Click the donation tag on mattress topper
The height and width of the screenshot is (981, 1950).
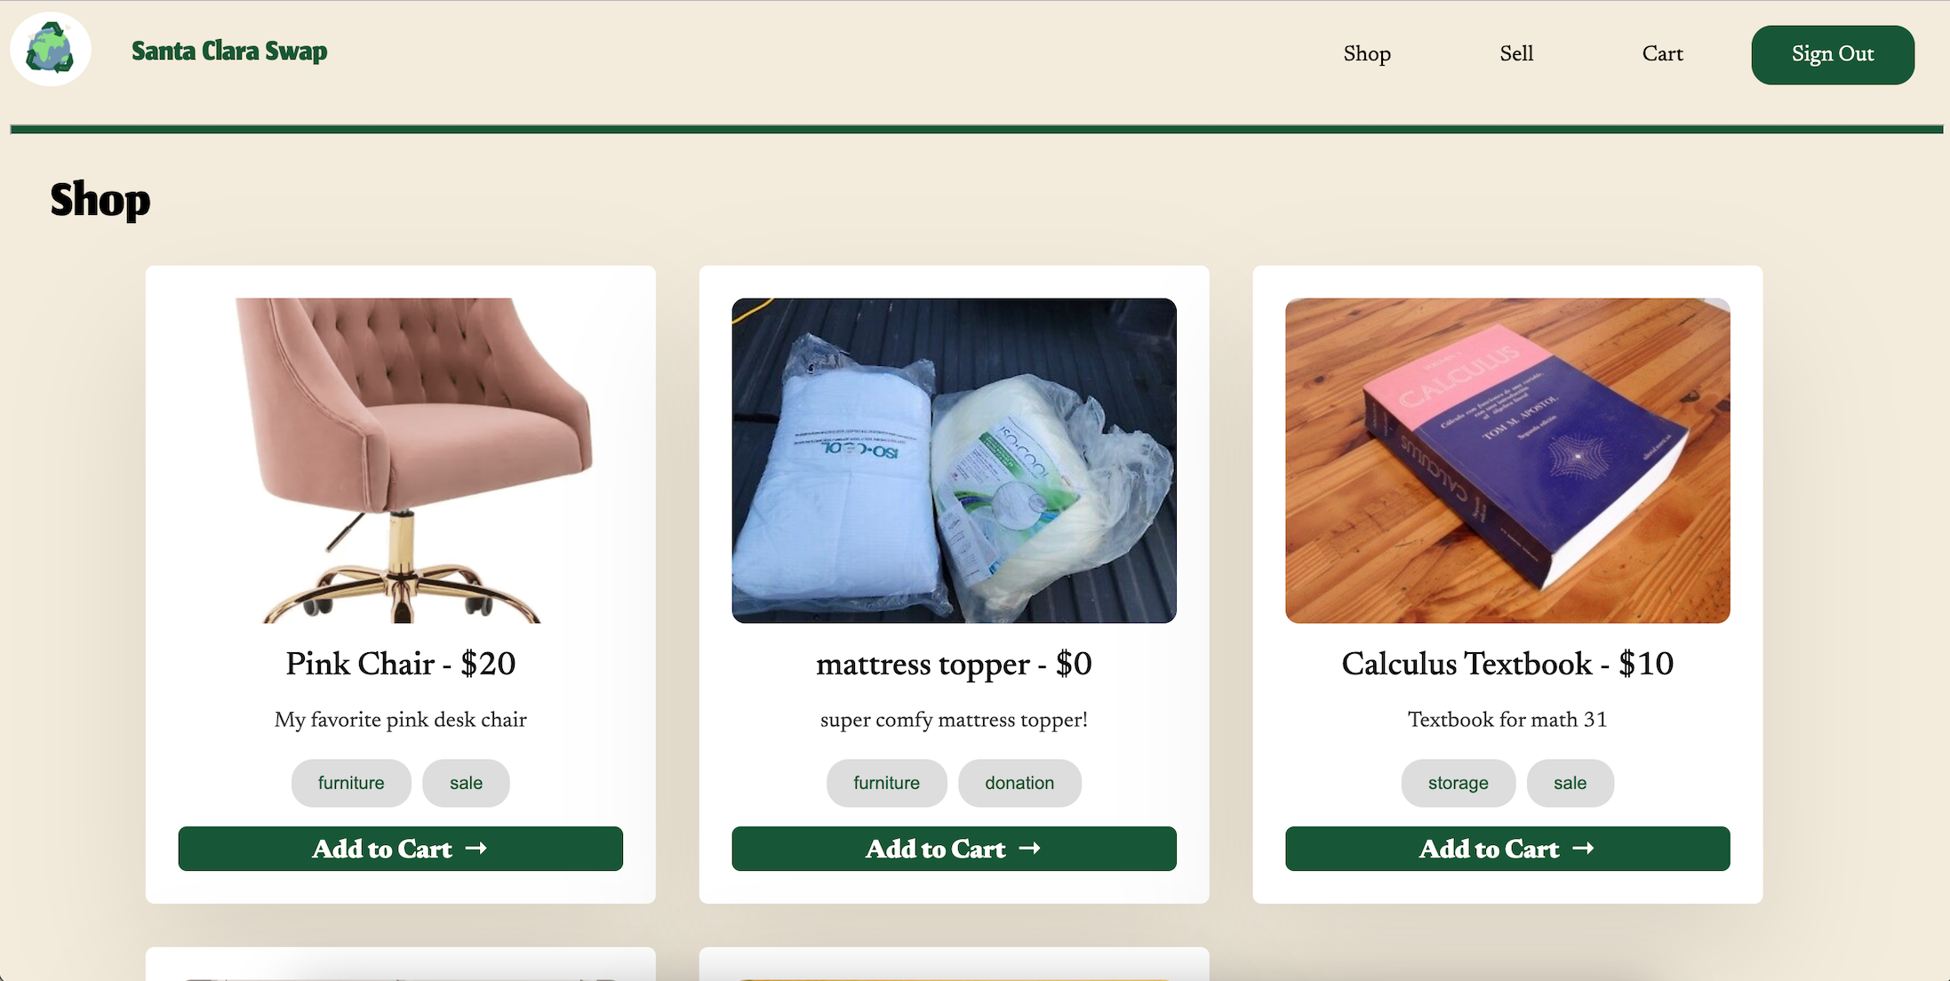[x=1019, y=783]
